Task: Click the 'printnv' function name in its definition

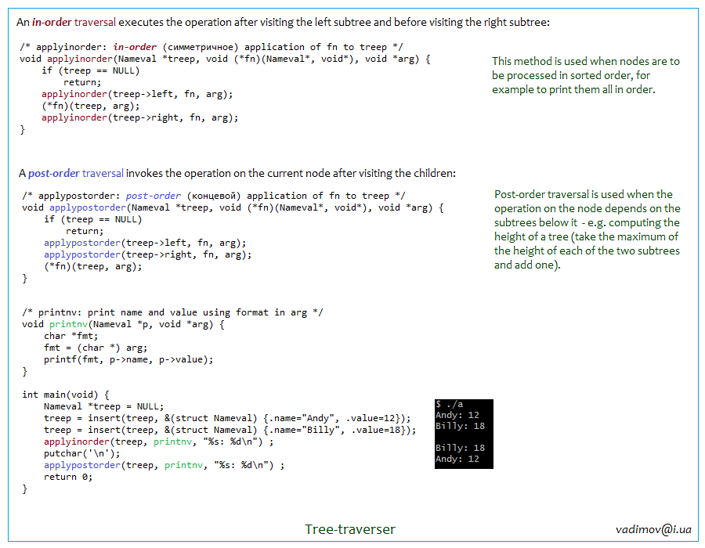Action: 68,324
